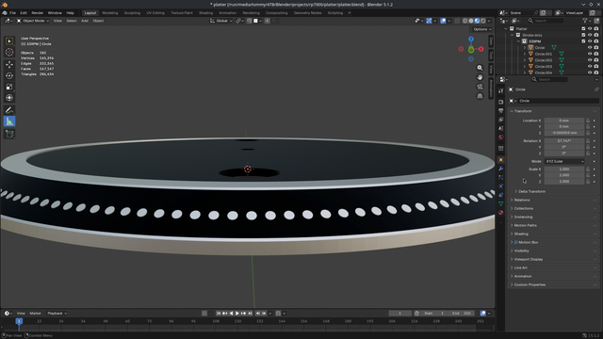Select the Move tool

tap(9, 65)
